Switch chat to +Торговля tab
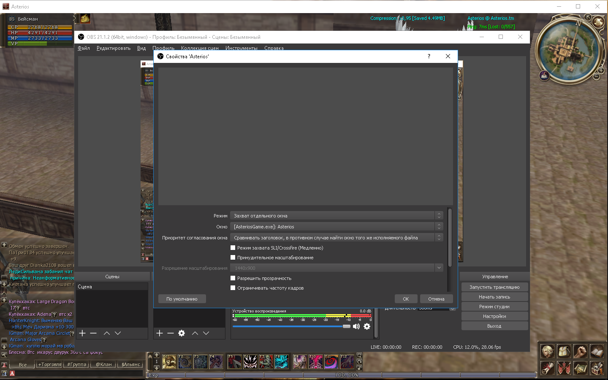Image resolution: width=608 pixels, height=380 pixels. click(50, 364)
